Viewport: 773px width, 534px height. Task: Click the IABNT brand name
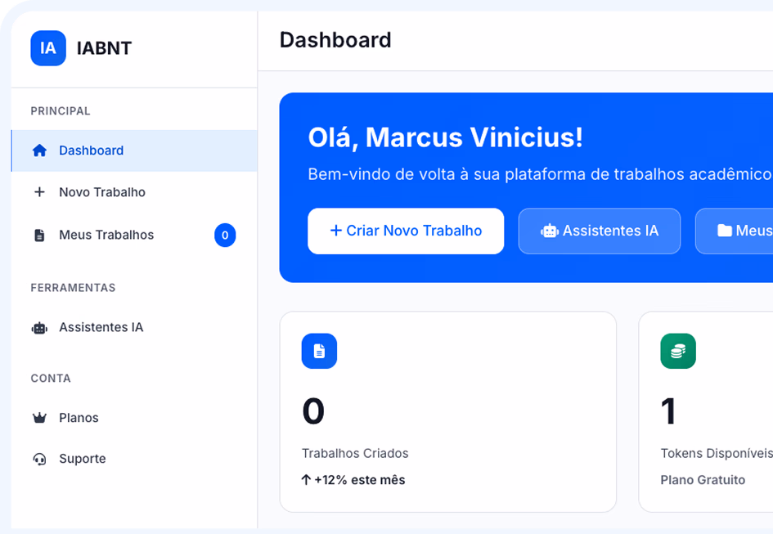pos(104,48)
